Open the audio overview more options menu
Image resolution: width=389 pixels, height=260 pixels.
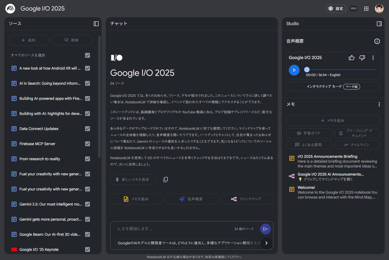point(373,58)
